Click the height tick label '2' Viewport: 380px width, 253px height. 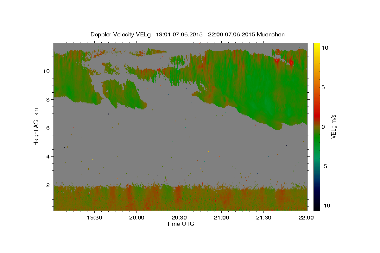47,185
